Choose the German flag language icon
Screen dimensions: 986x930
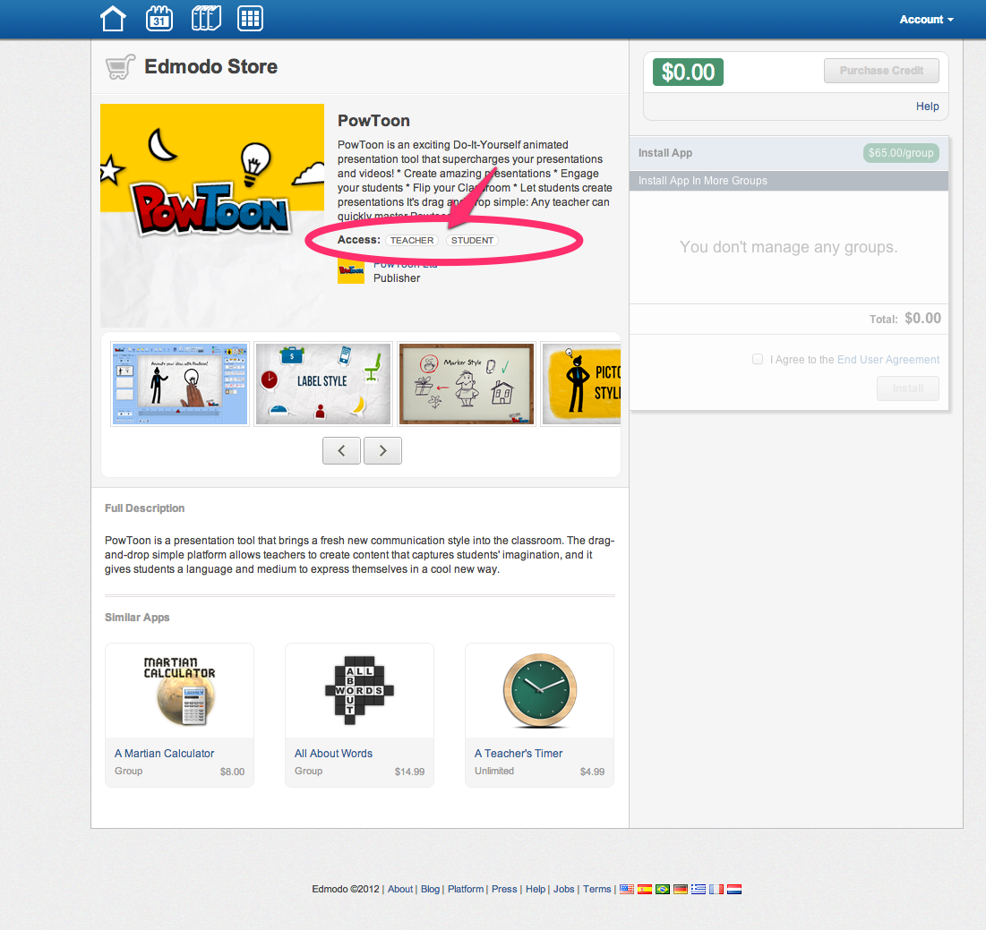(x=681, y=889)
